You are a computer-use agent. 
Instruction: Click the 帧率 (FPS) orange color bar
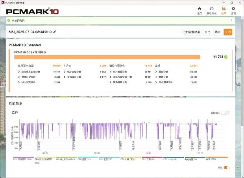217,157
